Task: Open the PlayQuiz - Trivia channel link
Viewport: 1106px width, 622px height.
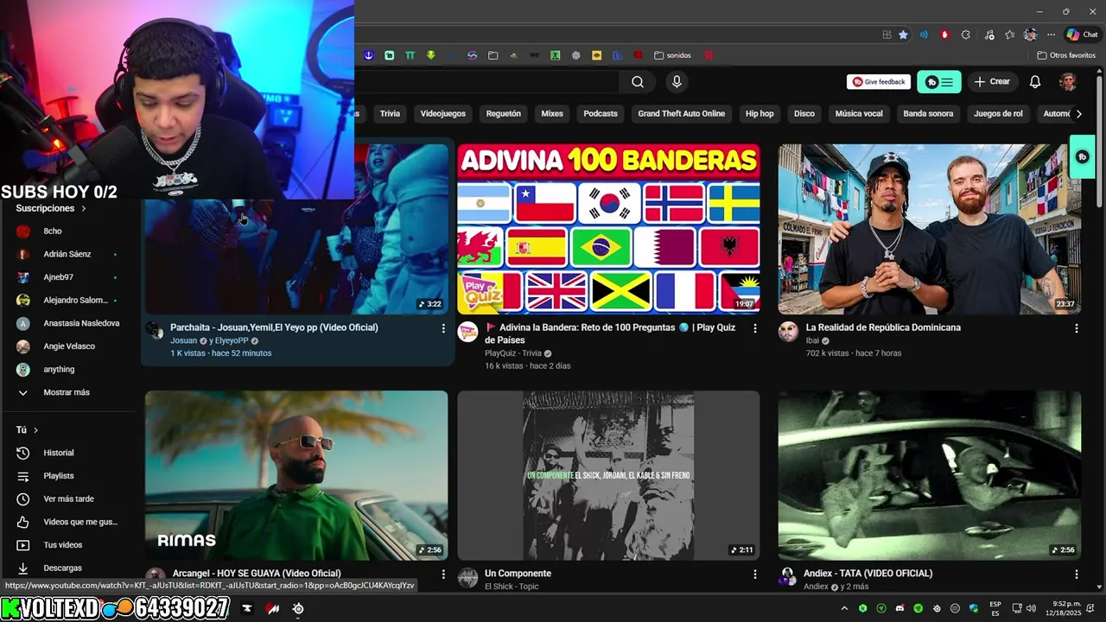Action: tap(512, 353)
